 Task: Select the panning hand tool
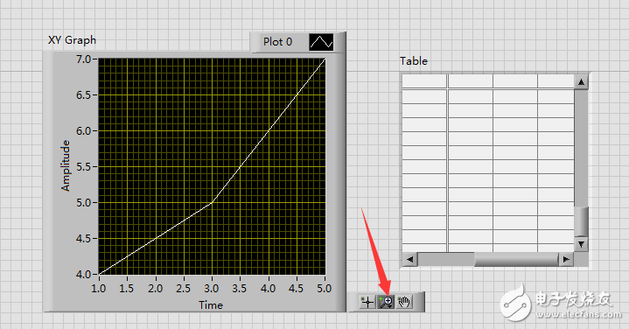[x=404, y=302]
